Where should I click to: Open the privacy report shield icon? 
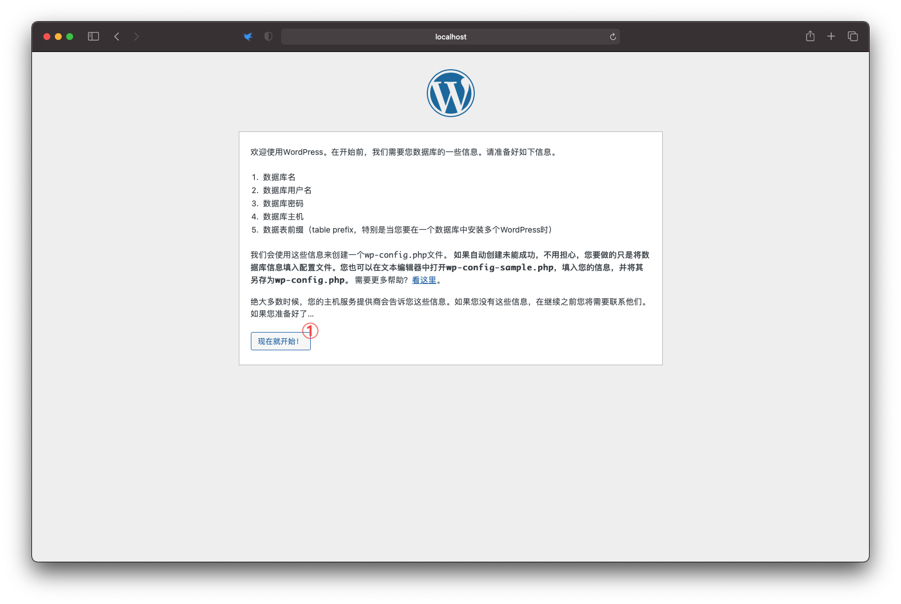269,37
